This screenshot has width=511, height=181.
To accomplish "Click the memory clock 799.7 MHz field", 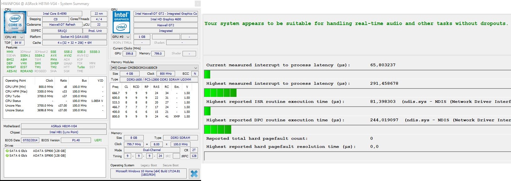I will (x=134, y=144).
